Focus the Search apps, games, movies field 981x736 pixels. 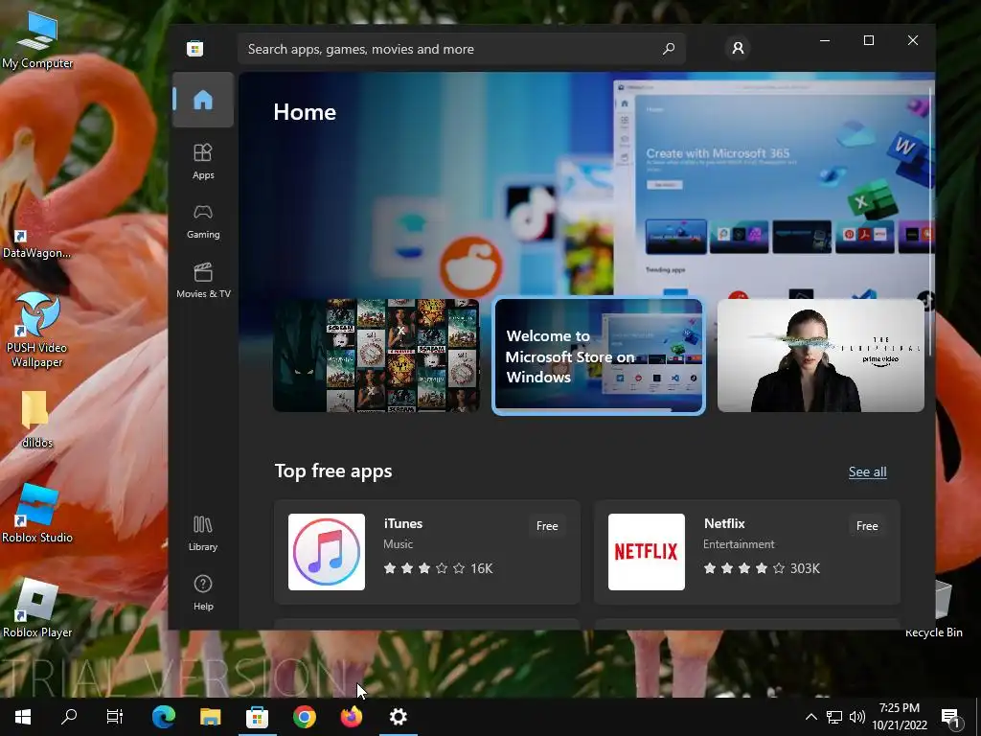tap(461, 49)
